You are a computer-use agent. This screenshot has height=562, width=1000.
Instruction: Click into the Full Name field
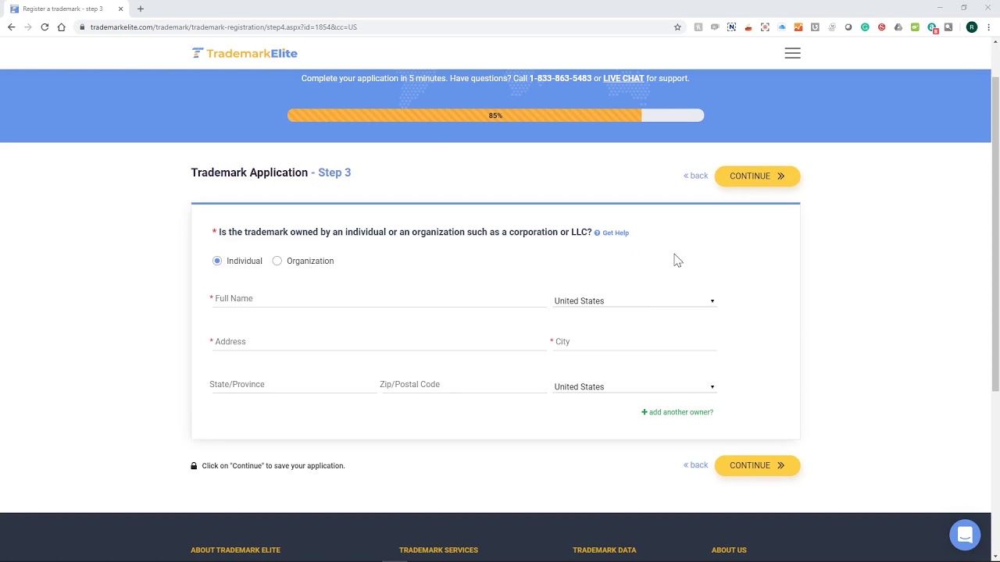tap(378, 299)
